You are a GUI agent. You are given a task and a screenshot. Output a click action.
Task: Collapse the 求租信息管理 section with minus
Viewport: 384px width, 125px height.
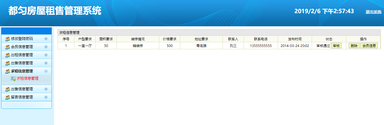point(46,71)
